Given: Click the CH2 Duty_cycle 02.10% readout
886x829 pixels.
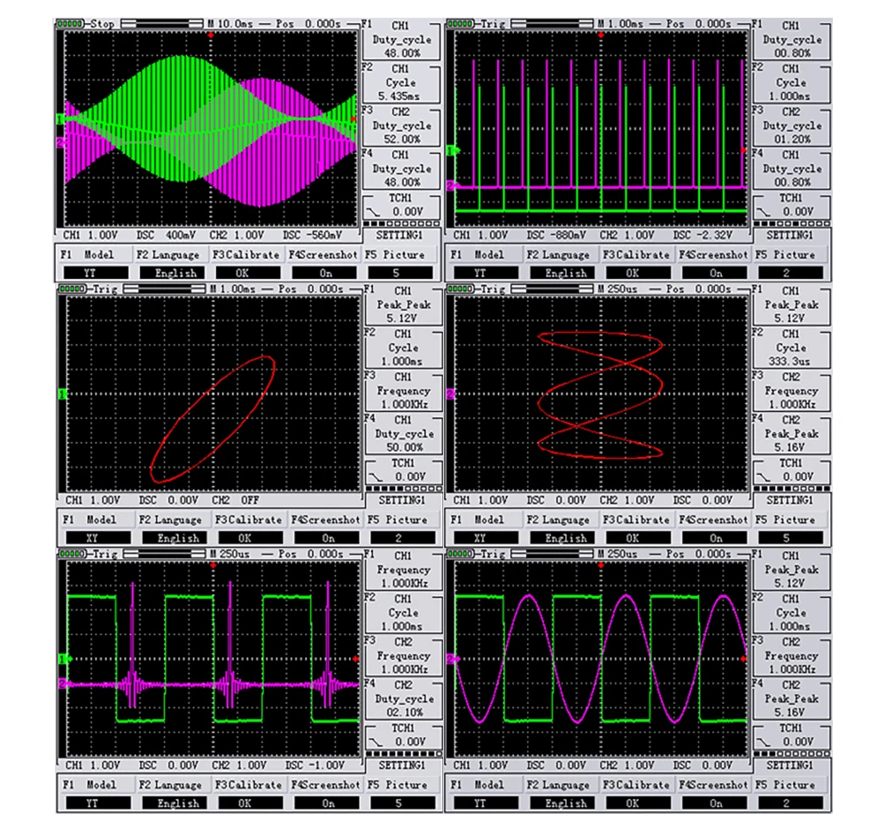Looking at the screenshot, I should point(403,699).
